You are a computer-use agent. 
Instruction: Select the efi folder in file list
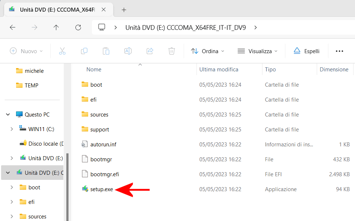pos(93,99)
